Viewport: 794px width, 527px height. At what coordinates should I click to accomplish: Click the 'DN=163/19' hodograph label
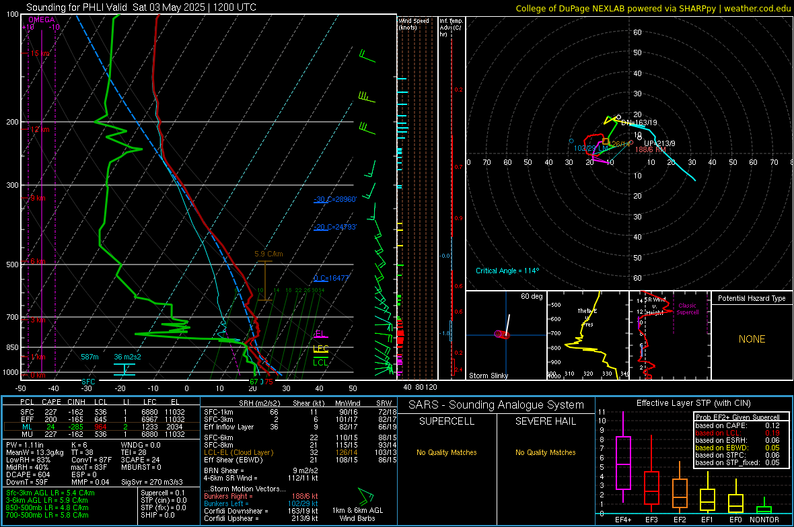[639, 122]
